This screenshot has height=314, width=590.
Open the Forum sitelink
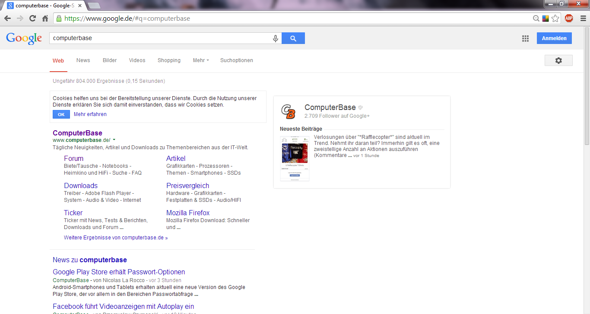coord(73,158)
